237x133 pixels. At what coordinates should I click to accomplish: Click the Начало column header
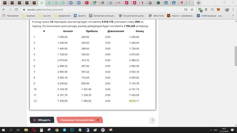[68, 31]
